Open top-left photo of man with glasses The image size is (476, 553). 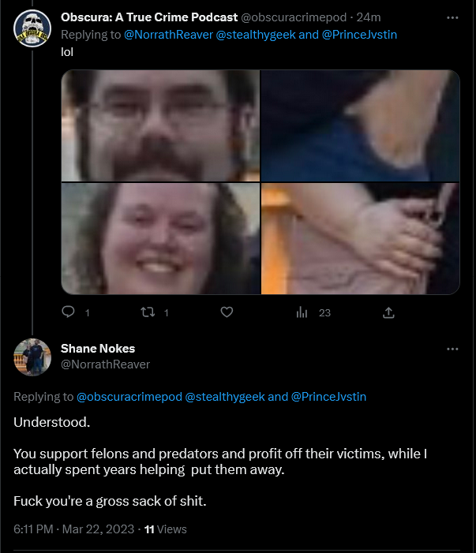(x=160, y=125)
